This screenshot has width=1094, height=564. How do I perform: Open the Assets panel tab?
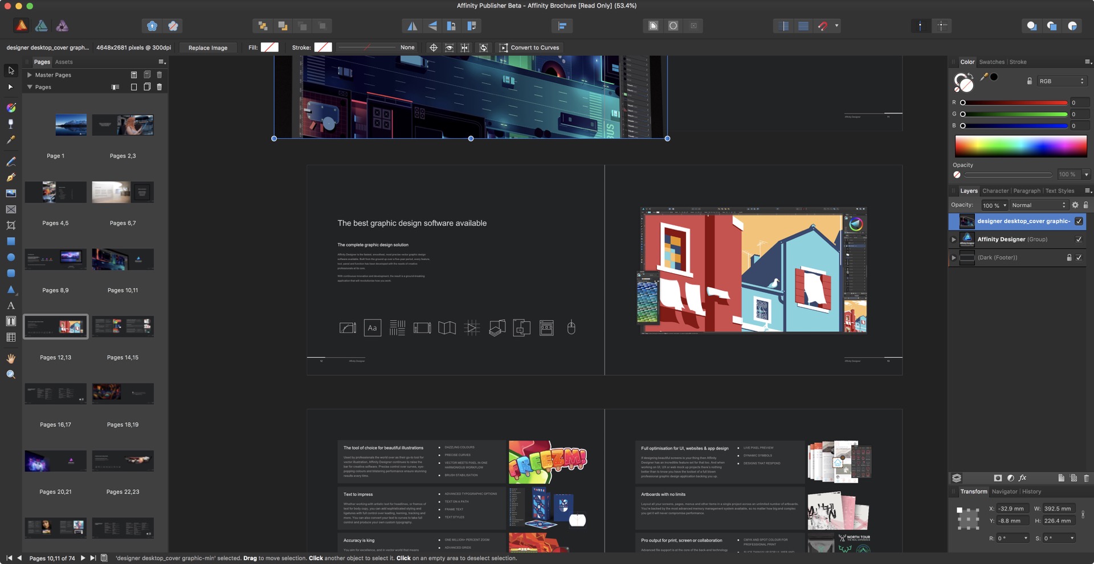[x=64, y=62]
